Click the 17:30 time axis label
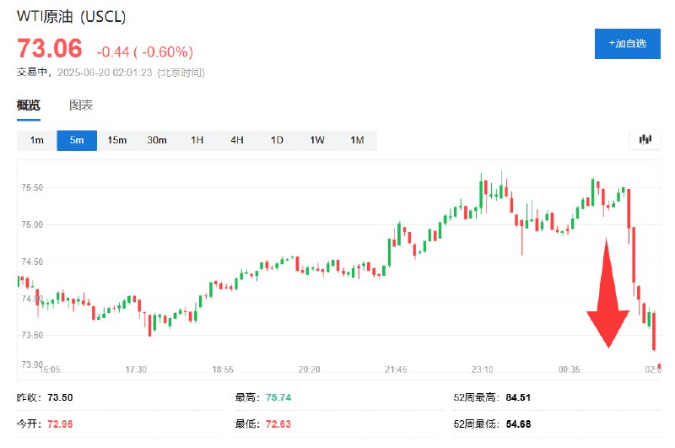Viewport: 675px width, 448px height. (136, 370)
